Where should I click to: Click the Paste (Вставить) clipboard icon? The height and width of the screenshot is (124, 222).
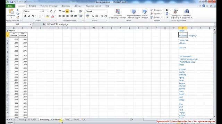tap(11, 11)
